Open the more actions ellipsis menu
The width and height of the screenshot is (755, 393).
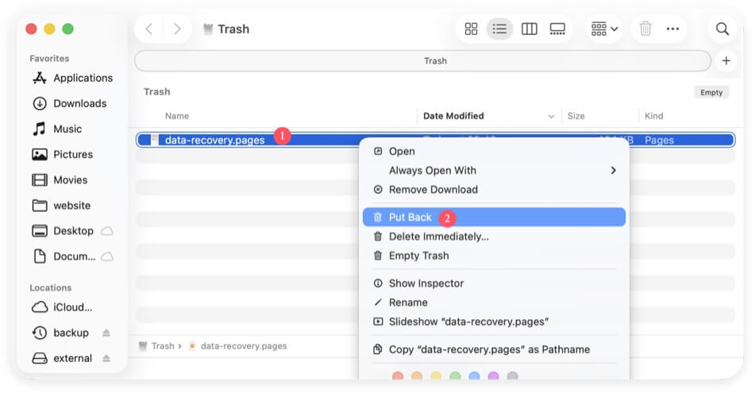tap(672, 29)
